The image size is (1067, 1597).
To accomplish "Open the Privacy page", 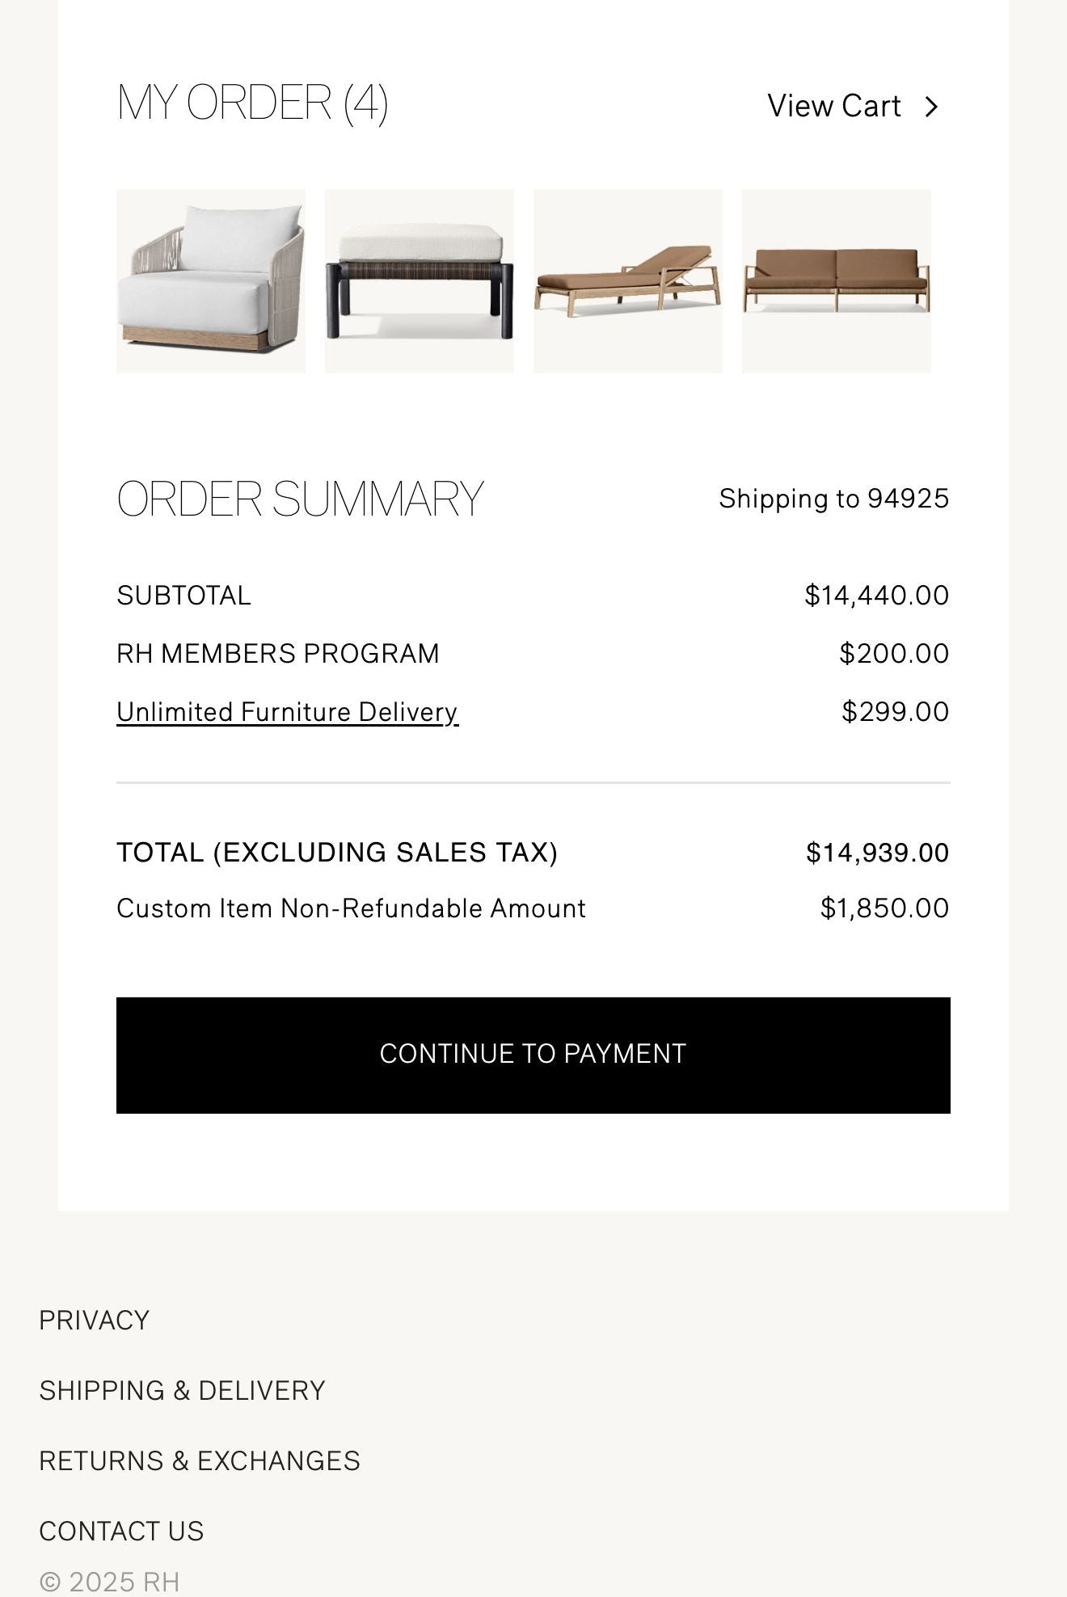I will pyautogui.click(x=94, y=1319).
